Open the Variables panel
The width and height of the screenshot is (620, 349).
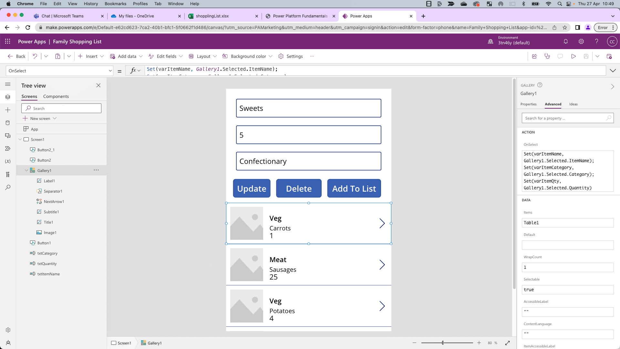(x=8, y=161)
